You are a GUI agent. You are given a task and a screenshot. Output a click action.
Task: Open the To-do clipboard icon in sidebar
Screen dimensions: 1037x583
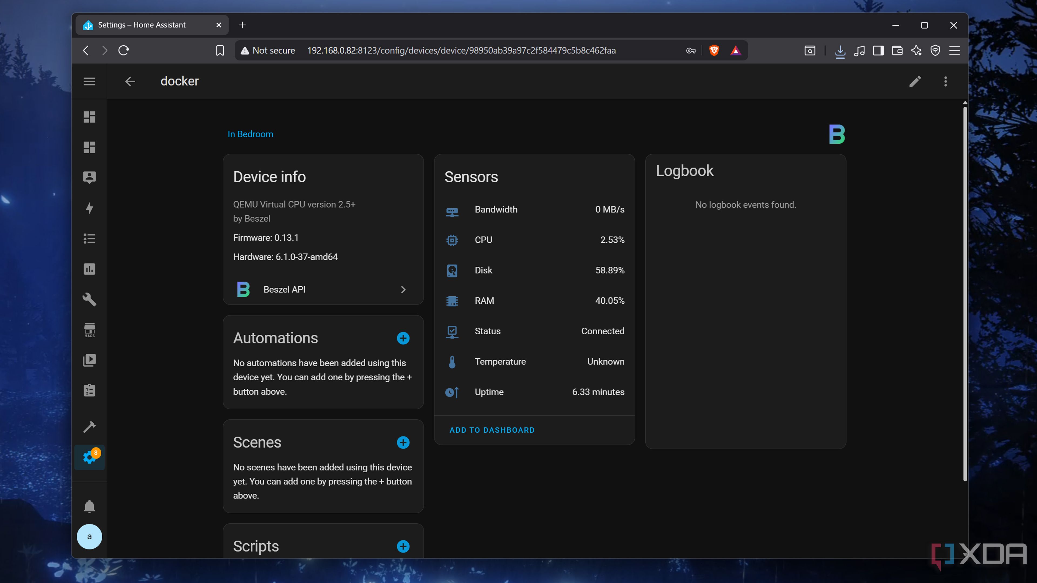(89, 390)
